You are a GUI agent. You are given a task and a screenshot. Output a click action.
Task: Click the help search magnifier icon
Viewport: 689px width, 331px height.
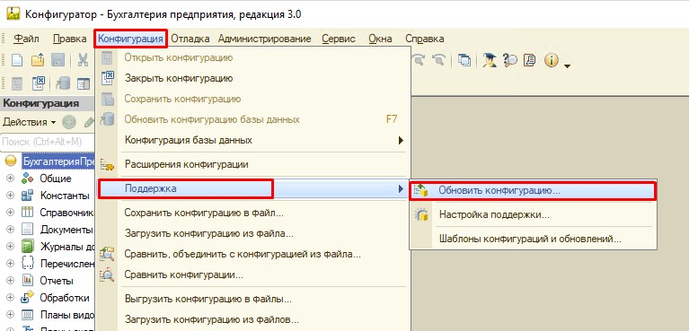pyautogui.click(x=509, y=60)
